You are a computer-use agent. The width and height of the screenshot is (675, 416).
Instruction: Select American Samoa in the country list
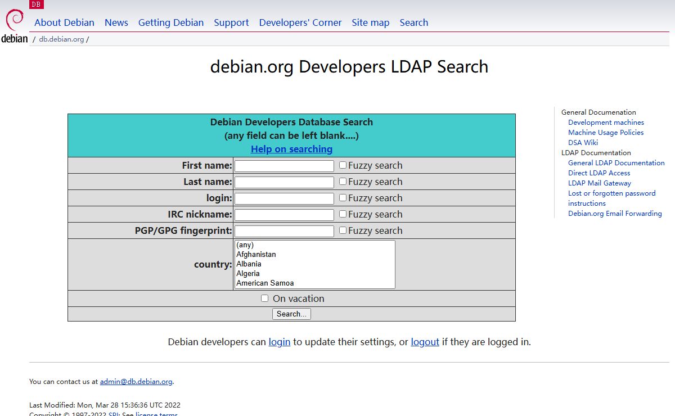click(314, 283)
